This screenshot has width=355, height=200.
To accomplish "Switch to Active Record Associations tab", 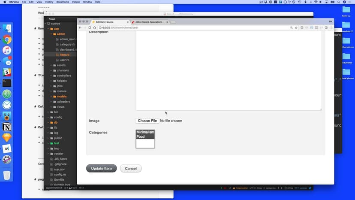I will [150, 21].
